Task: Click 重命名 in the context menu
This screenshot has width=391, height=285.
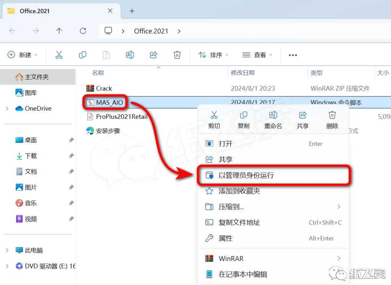Action: [x=273, y=120]
